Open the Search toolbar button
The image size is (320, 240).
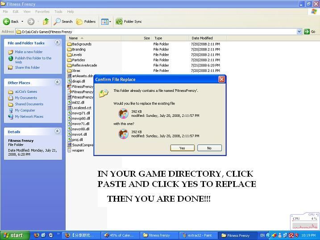(x=63, y=21)
